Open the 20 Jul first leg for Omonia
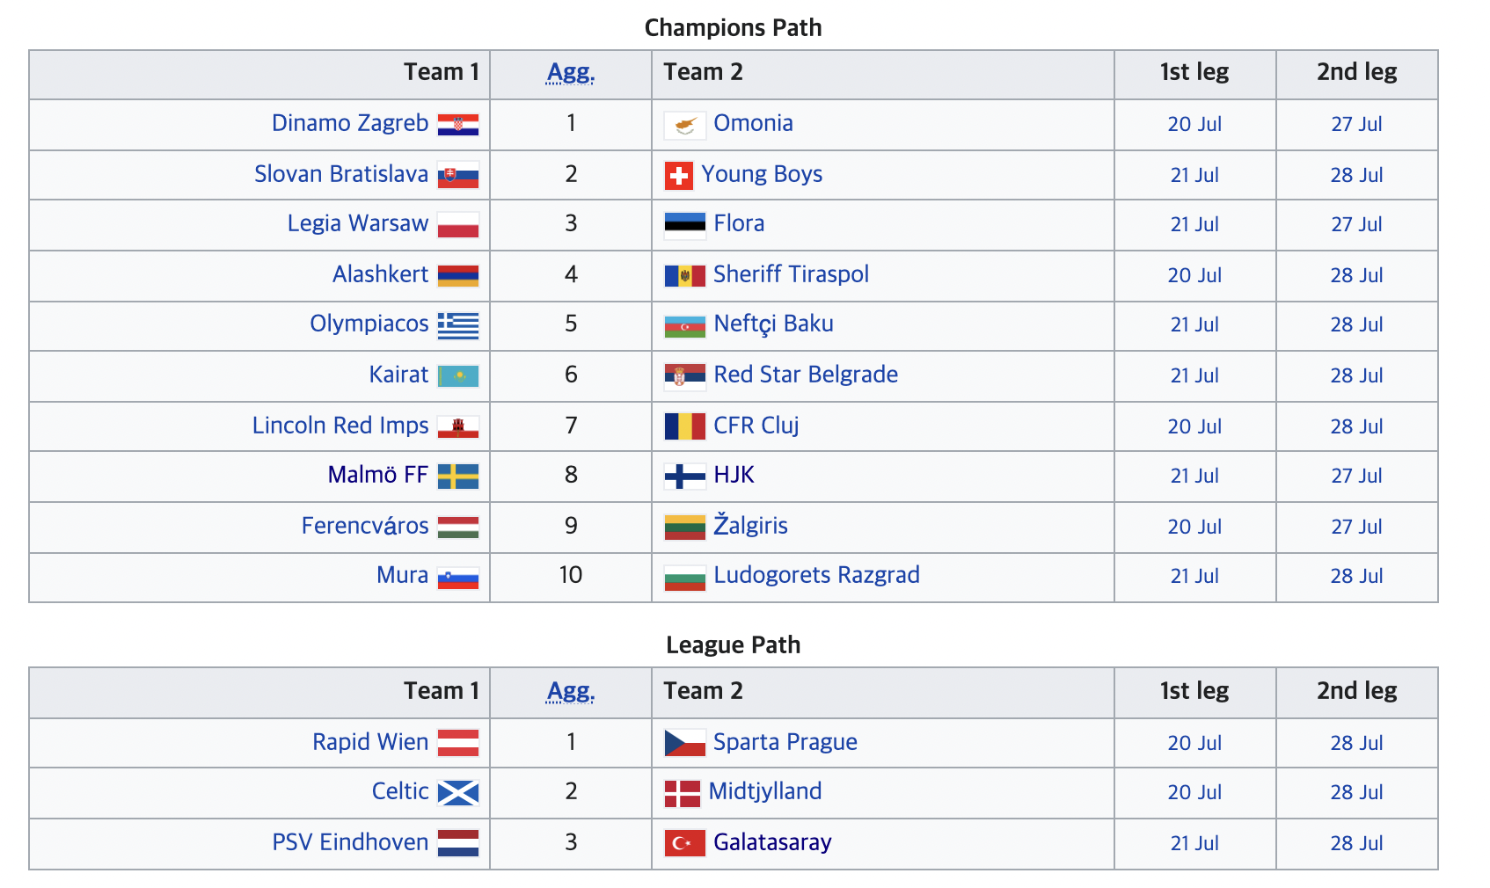Screen dimensions: 1490x888 tap(1194, 125)
